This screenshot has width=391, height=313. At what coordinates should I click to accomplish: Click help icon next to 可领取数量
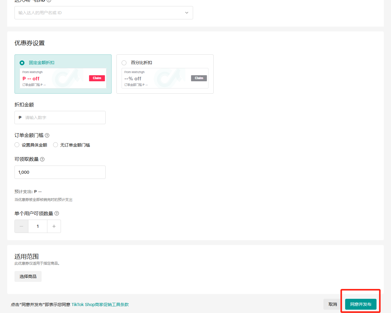pyautogui.click(x=42, y=159)
